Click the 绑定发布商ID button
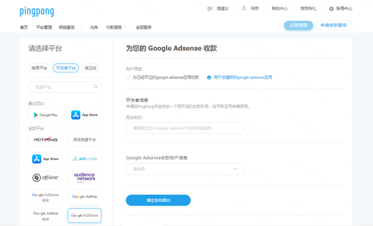 (x=158, y=200)
